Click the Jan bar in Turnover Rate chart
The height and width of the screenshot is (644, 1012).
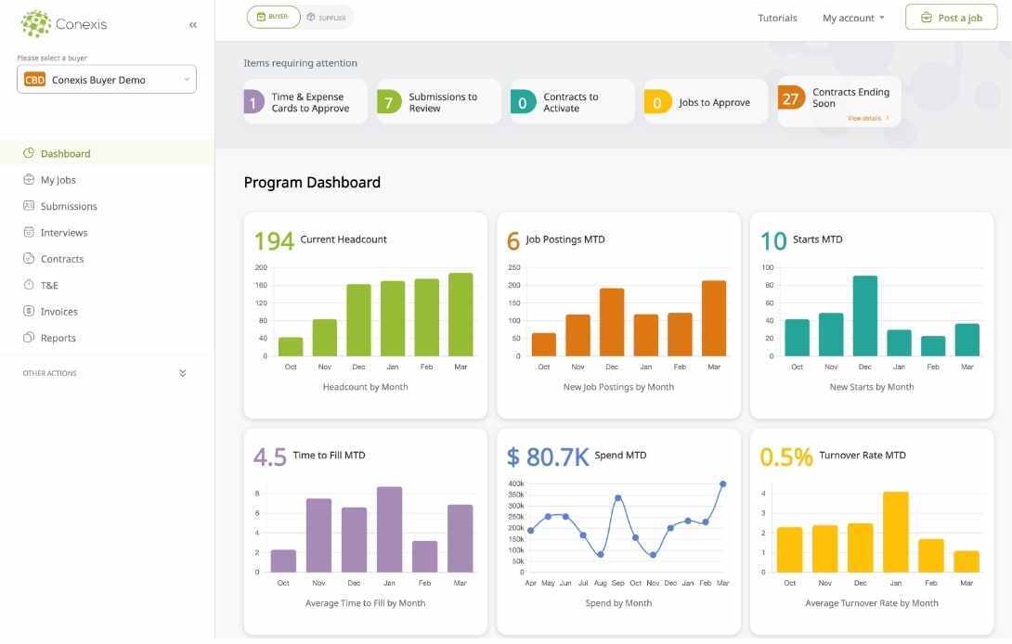(896, 533)
